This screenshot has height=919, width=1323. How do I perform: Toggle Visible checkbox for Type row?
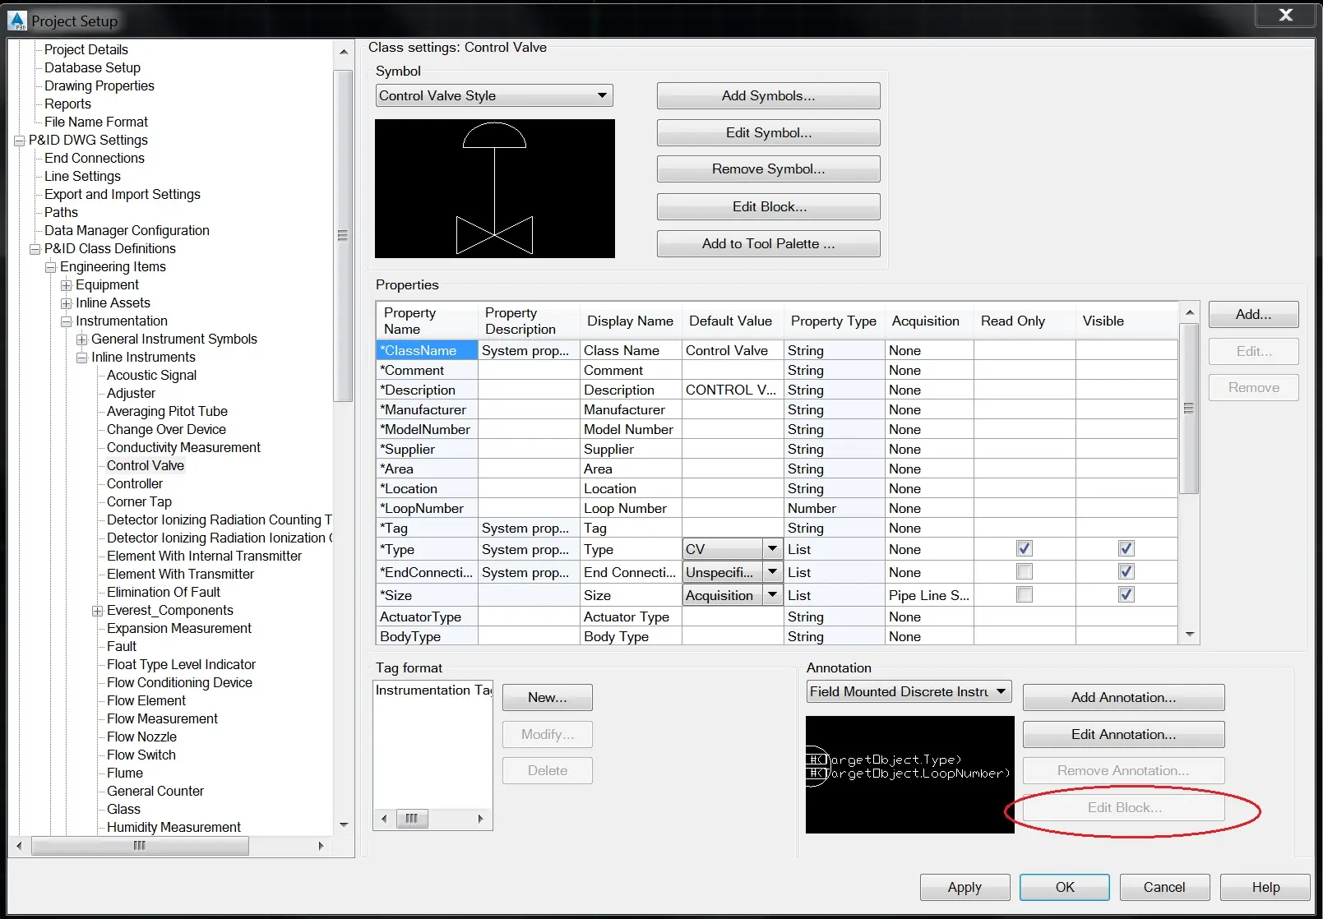coord(1126,549)
